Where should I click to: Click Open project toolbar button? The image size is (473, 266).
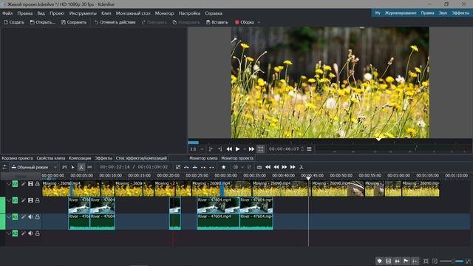click(43, 22)
